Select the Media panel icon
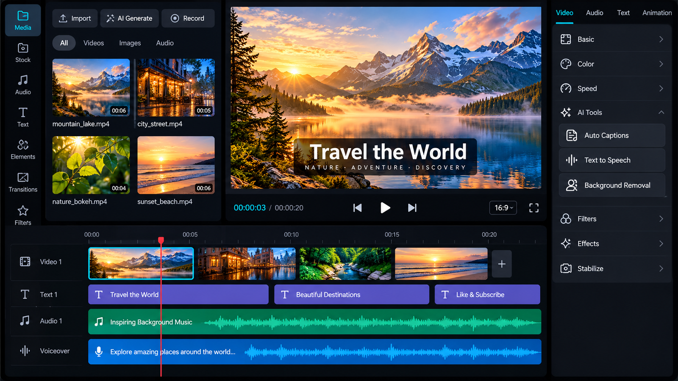The image size is (678, 381). point(23,20)
